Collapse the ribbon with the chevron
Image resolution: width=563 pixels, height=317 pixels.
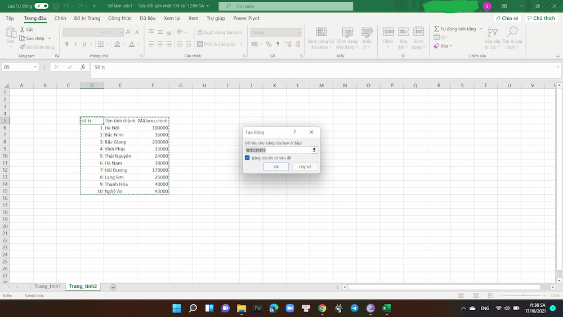tap(557, 56)
